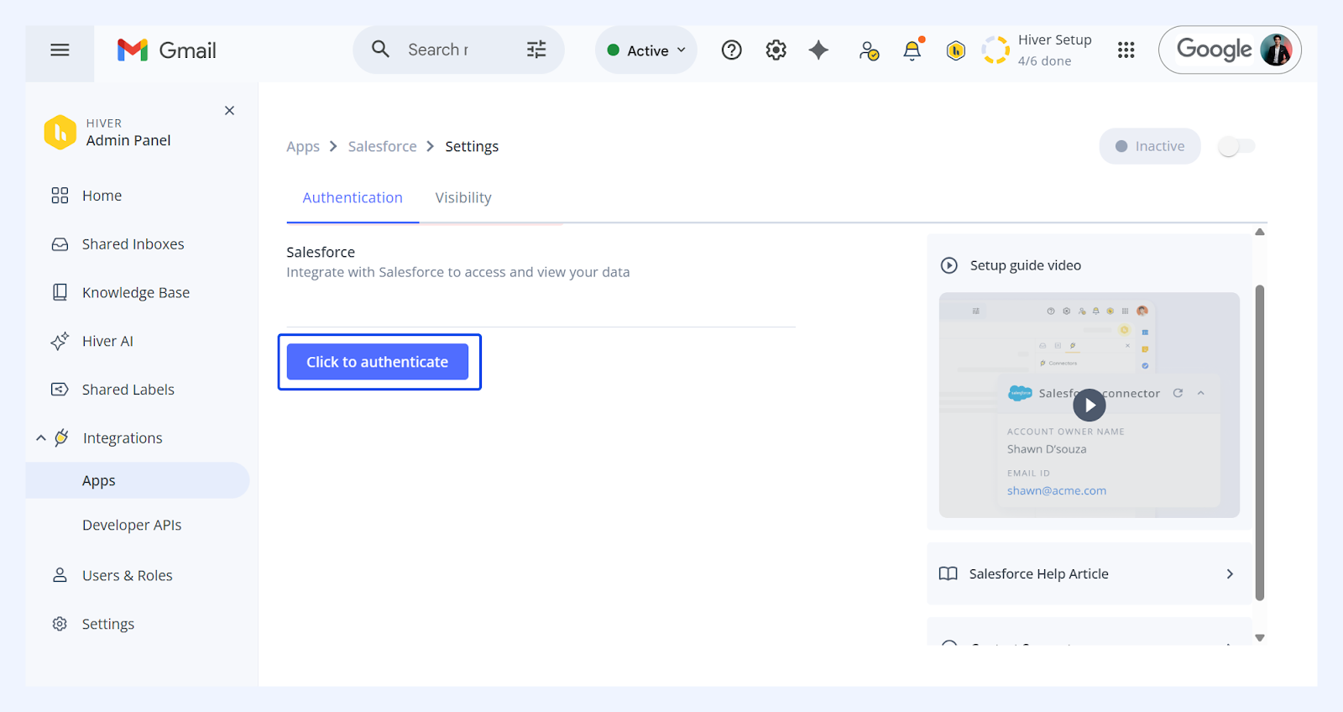Click the Users & Roles person icon

pyautogui.click(x=60, y=575)
